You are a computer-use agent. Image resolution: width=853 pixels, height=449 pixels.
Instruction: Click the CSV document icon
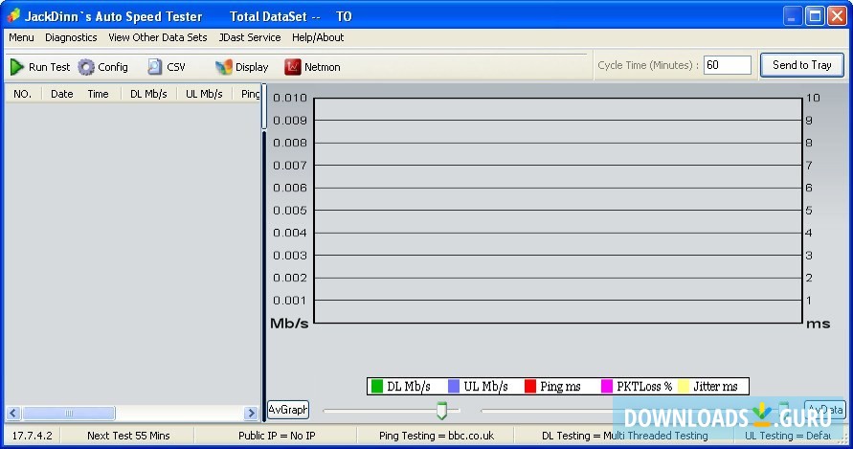pyautogui.click(x=154, y=67)
